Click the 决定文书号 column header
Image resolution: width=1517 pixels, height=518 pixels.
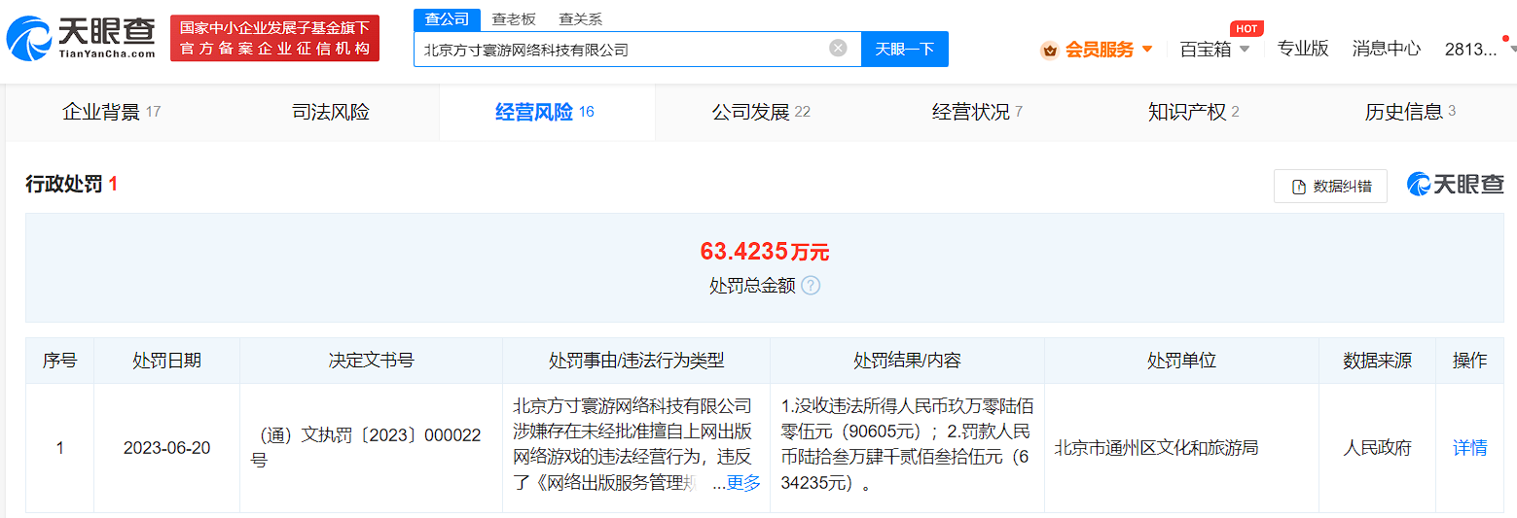tap(372, 361)
